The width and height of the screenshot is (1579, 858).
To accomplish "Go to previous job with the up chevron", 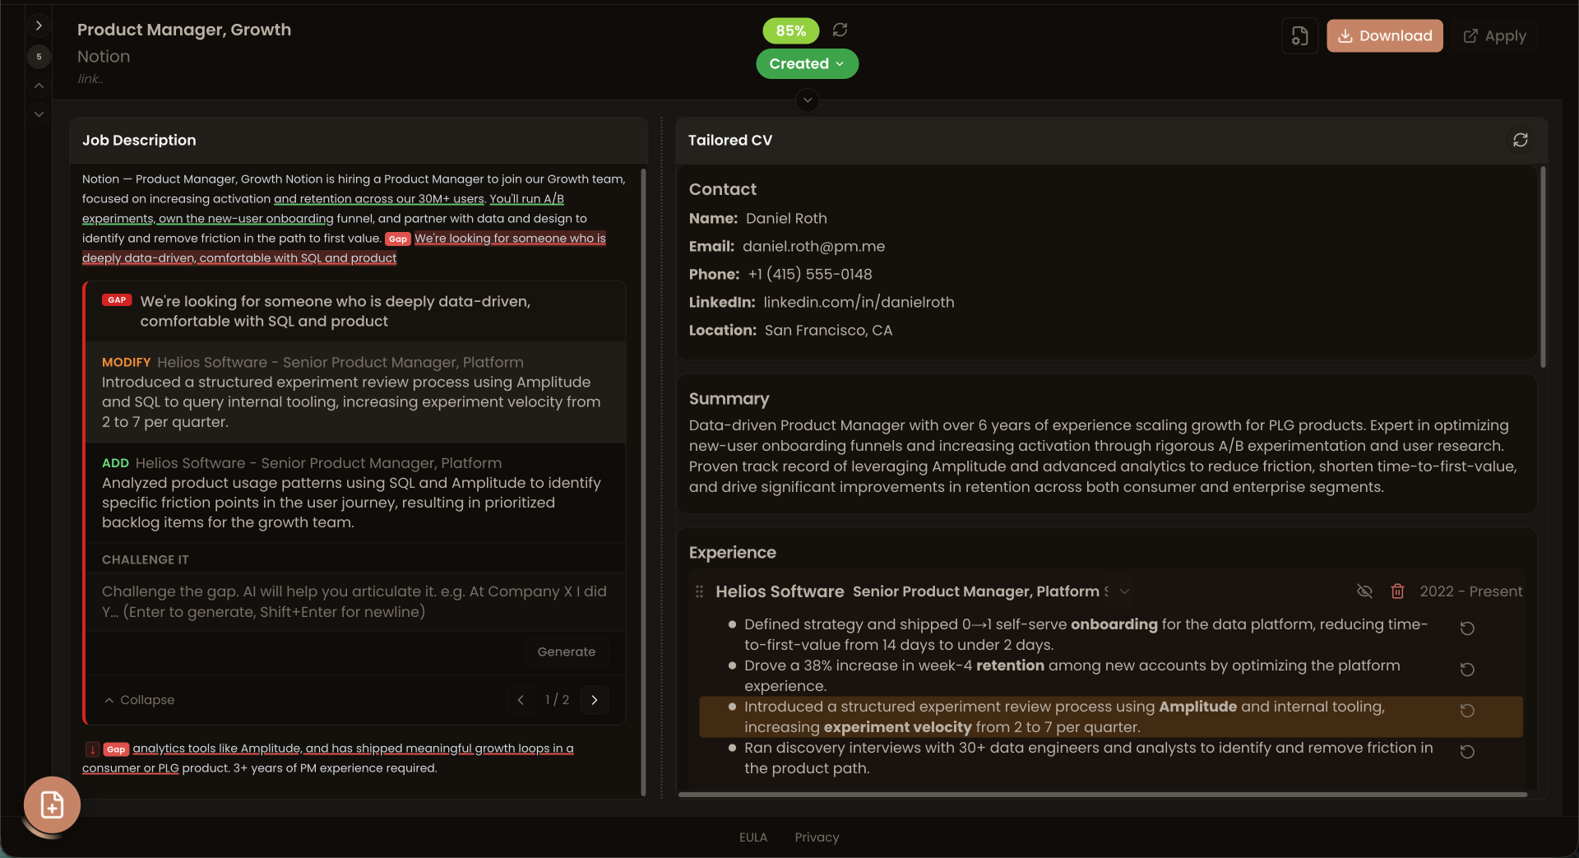I will [x=39, y=86].
